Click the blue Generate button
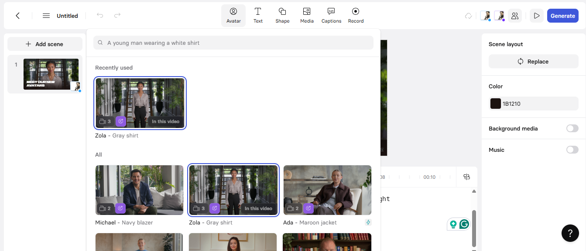The width and height of the screenshot is (586, 251). tap(563, 16)
